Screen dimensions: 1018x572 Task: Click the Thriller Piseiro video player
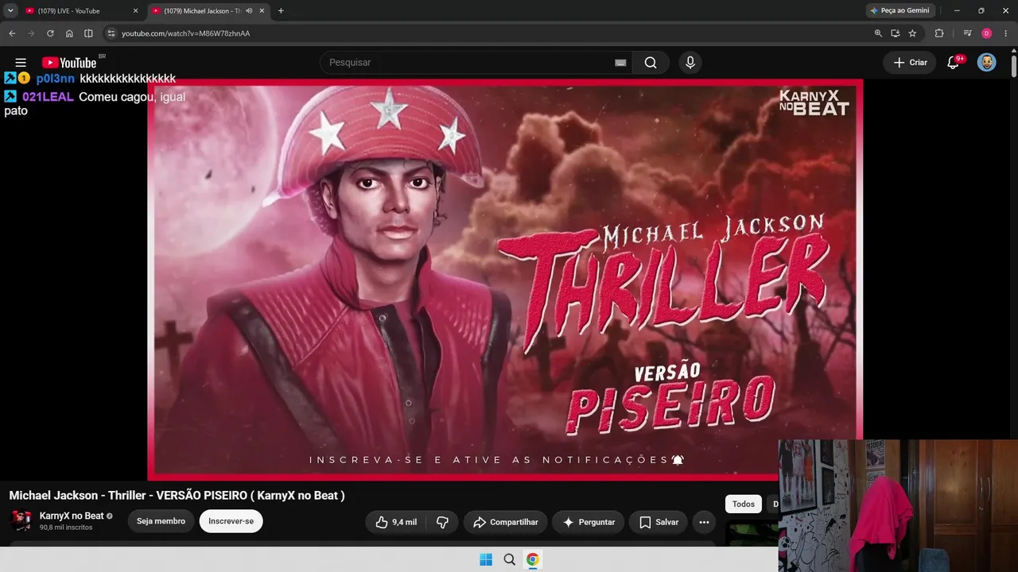point(505,280)
